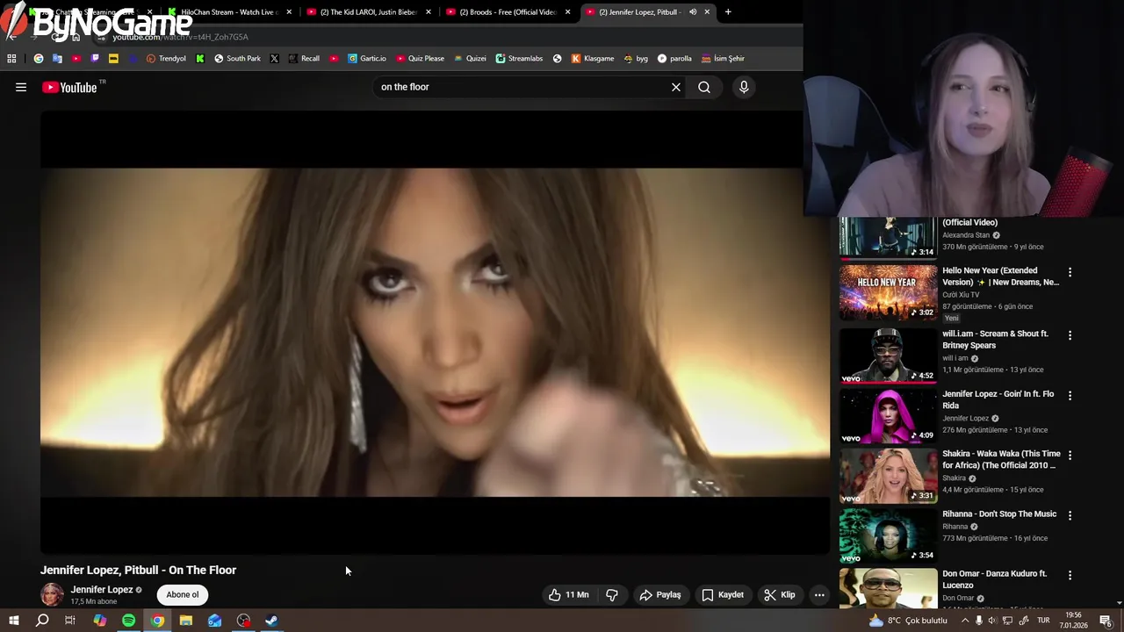Viewport: 1124px width, 632px height.
Task: Open the Google bookmark icon
Action: tap(38, 58)
